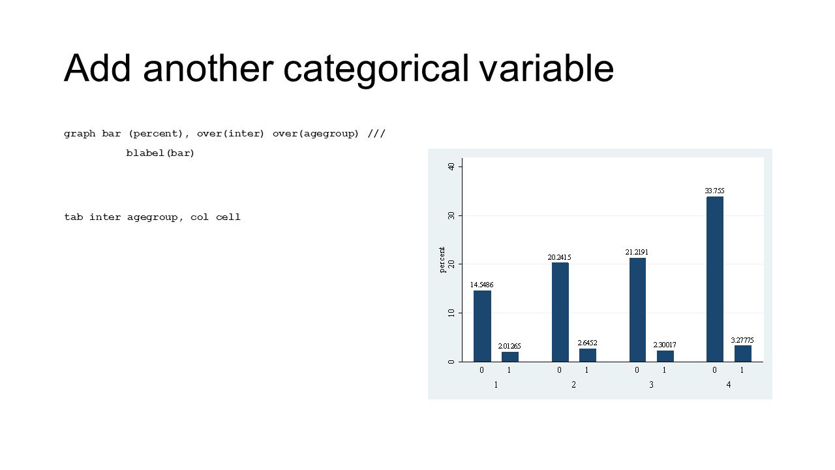Click the small bar labeled 2.30017

[x=665, y=356]
